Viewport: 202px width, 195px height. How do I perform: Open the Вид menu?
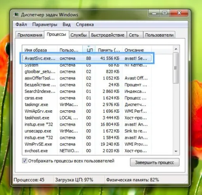pyautogui.click(x=66, y=24)
